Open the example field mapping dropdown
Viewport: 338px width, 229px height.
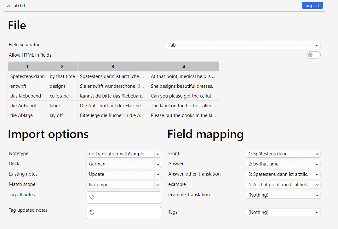tap(283, 185)
